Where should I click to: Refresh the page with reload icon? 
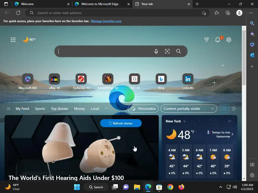pos(18,13)
